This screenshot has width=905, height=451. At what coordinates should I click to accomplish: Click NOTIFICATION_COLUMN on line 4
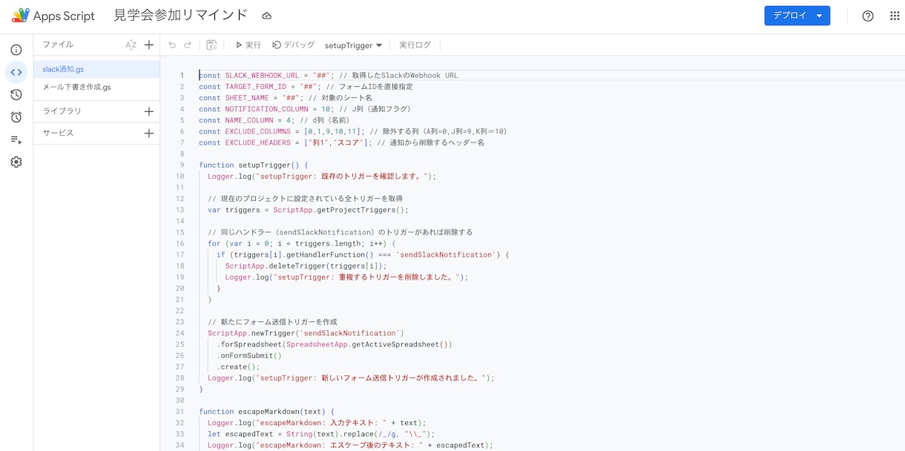click(x=266, y=109)
